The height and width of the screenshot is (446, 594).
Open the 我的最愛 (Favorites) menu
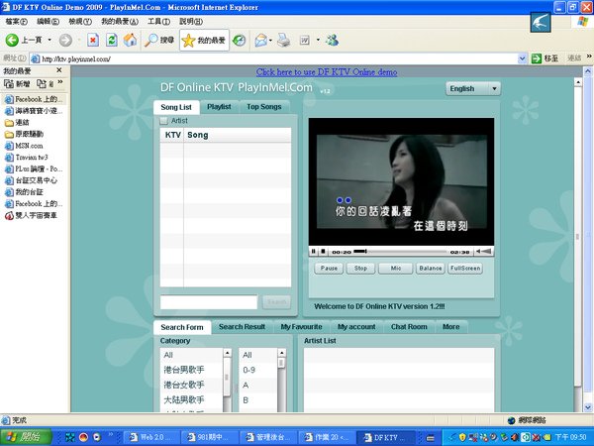(120, 21)
